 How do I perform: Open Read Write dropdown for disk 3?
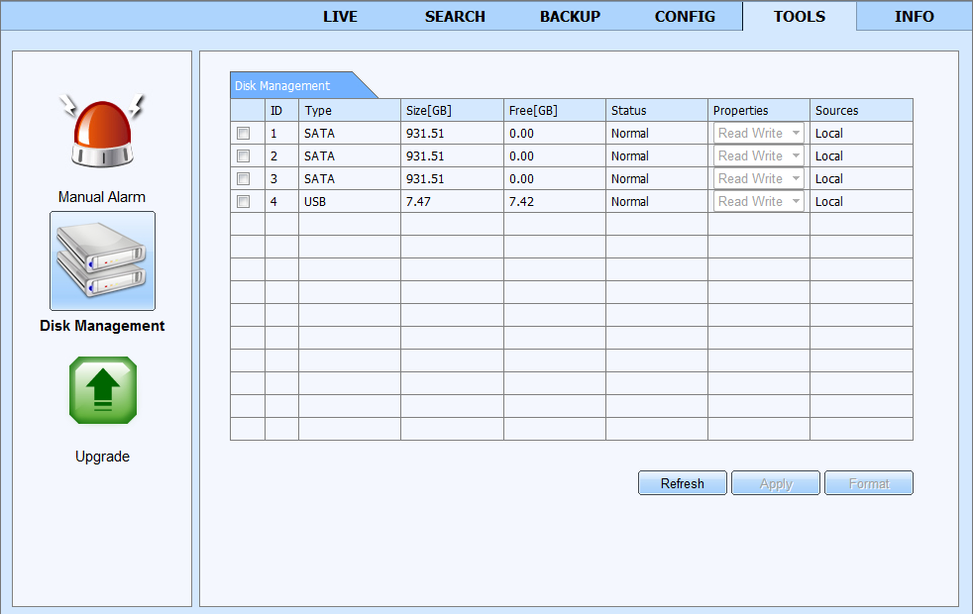pyautogui.click(x=758, y=178)
